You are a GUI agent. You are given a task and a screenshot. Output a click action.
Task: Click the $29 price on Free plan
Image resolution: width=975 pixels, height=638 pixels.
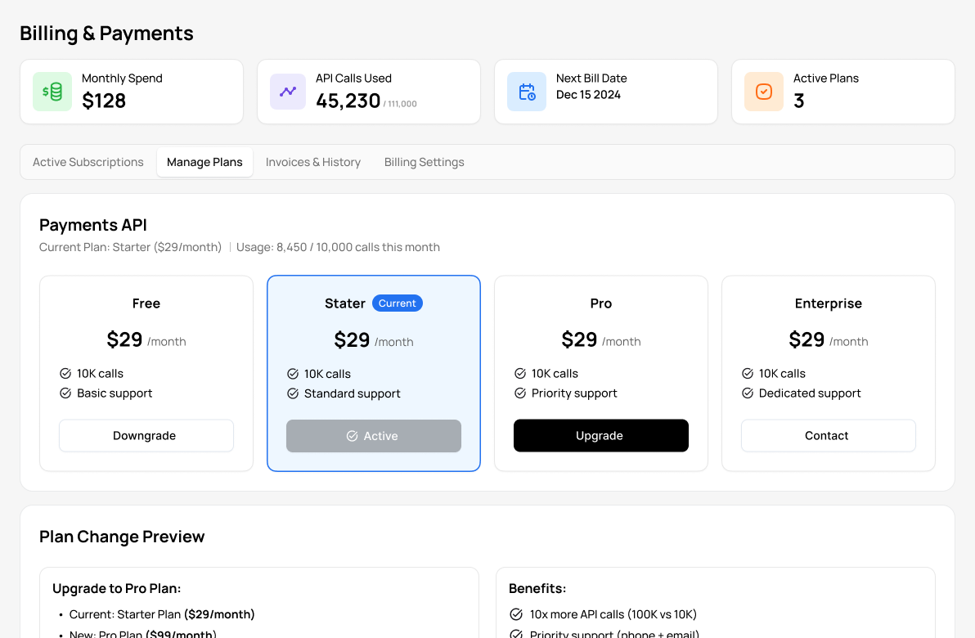[x=124, y=339]
